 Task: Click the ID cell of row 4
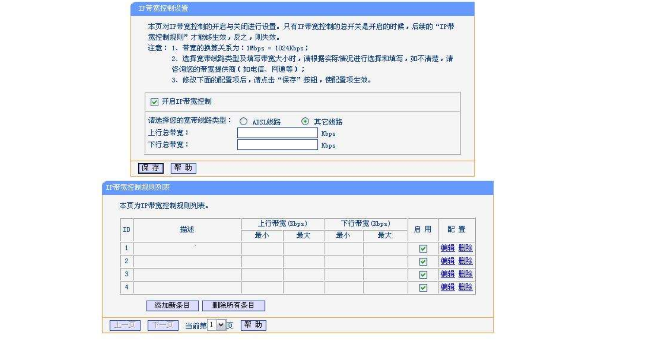click(x=127, y=287)
